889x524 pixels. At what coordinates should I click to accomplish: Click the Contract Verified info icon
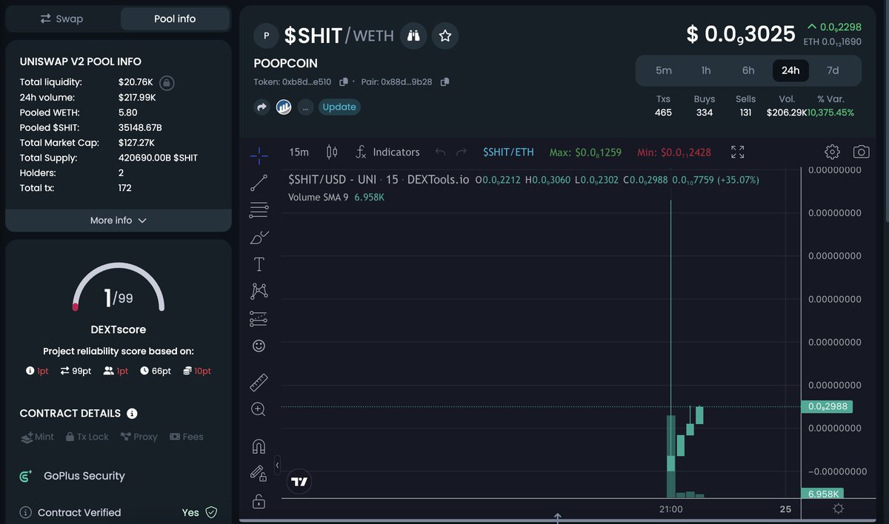tap(25, 512)
